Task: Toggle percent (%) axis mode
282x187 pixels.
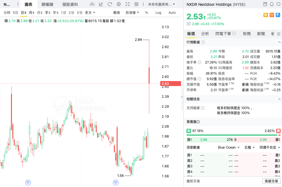Action: click(x=146, y=13)
